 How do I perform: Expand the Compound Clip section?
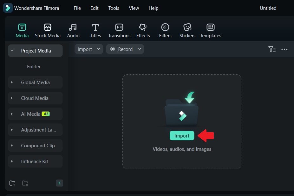coord(12,145)
